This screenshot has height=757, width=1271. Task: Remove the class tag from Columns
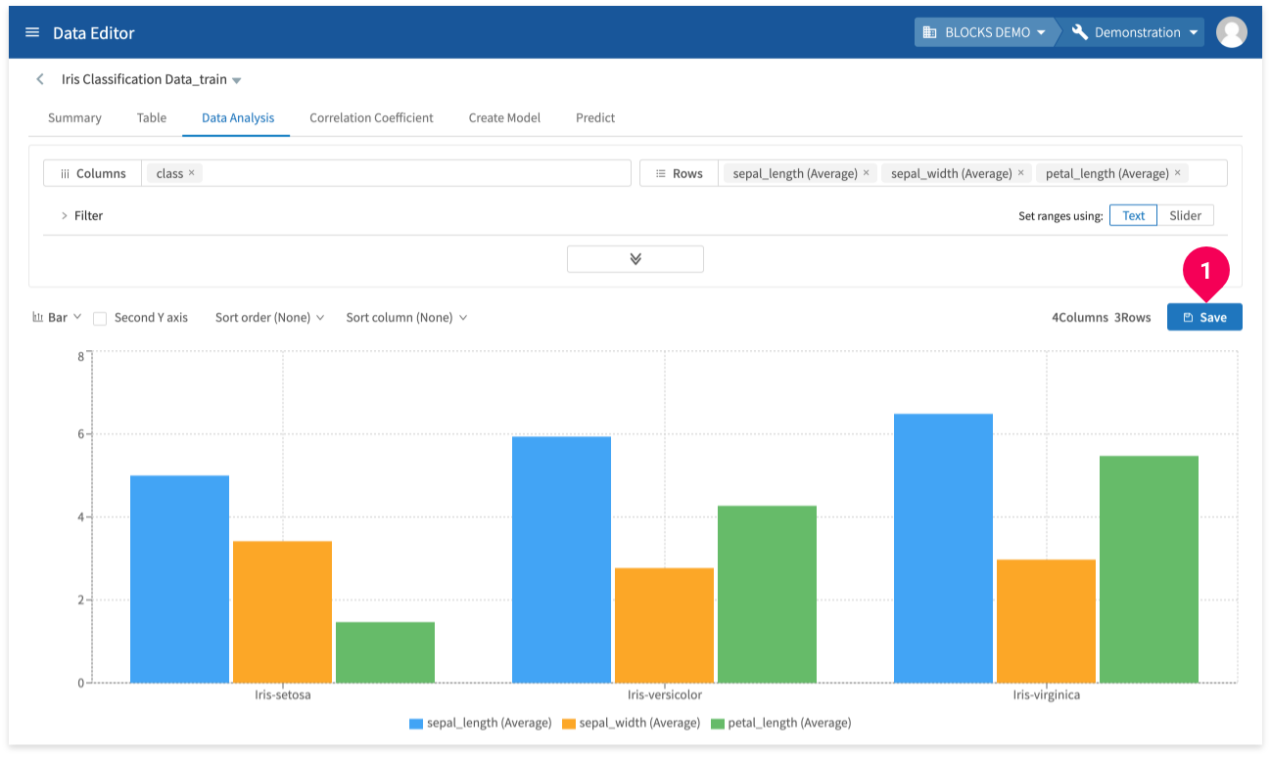[x=192, y=173]
